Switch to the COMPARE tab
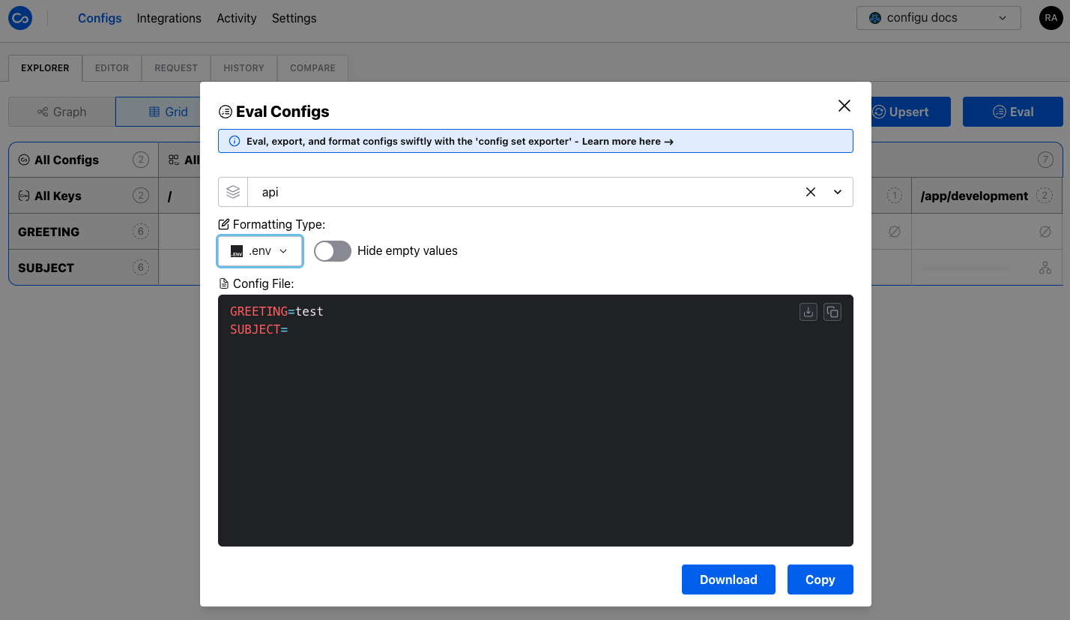The image size is (1070, 620). (x=312, y=67)
